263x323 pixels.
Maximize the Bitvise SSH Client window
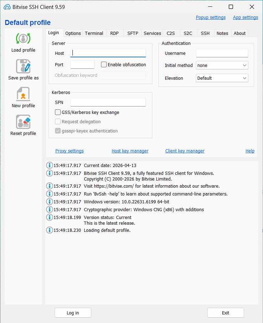point(231,7)
